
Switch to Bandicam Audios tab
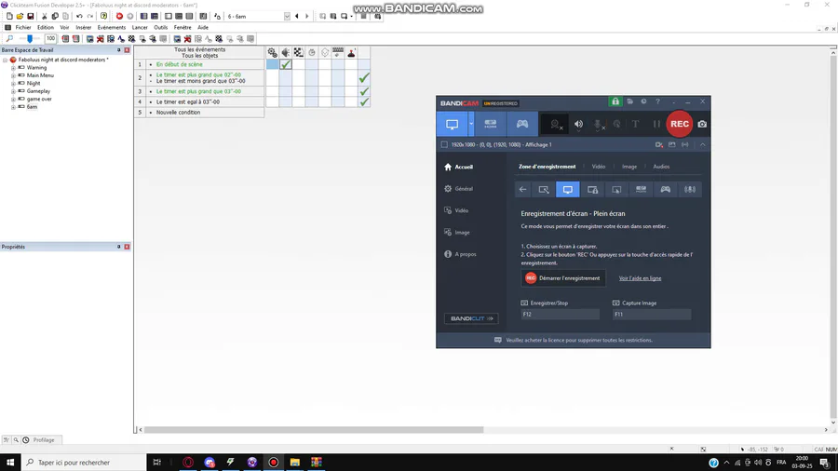tap(661, 167)
